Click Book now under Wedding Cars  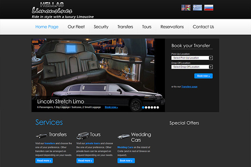[x=126, y=161]
